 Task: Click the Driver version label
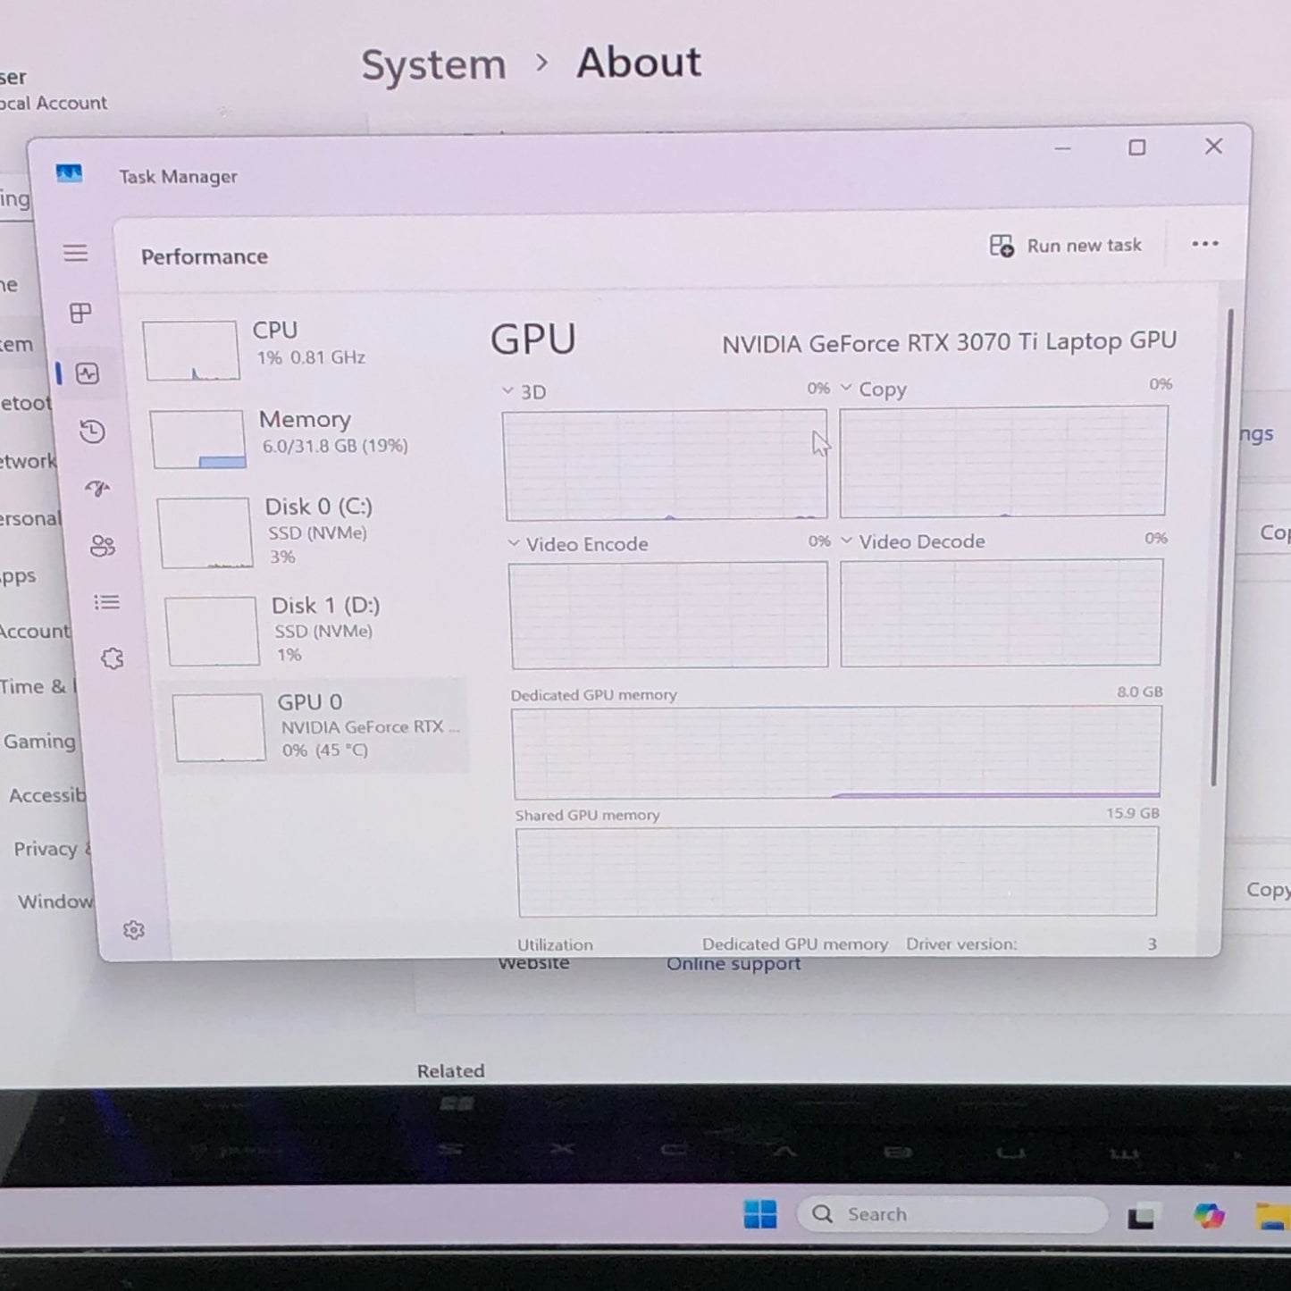coord(961,944)
